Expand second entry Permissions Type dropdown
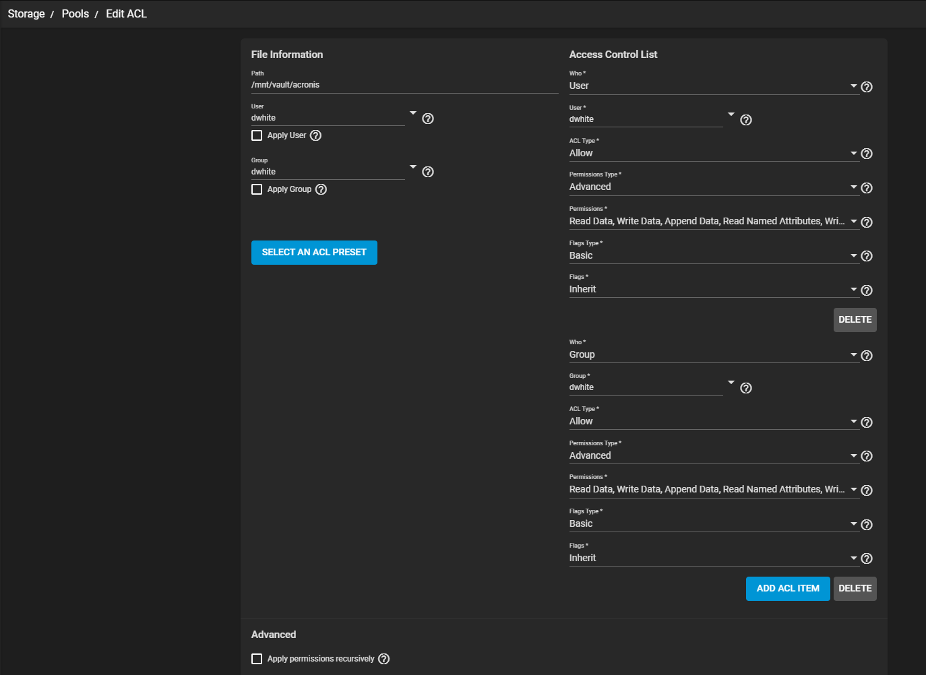 [714, 456]
